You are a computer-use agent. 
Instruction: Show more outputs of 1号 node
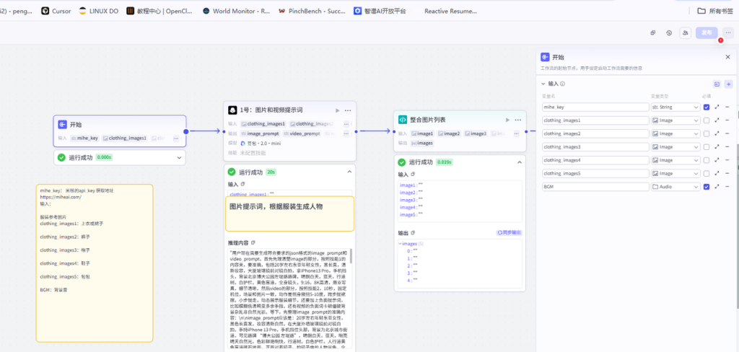[346, 134]
